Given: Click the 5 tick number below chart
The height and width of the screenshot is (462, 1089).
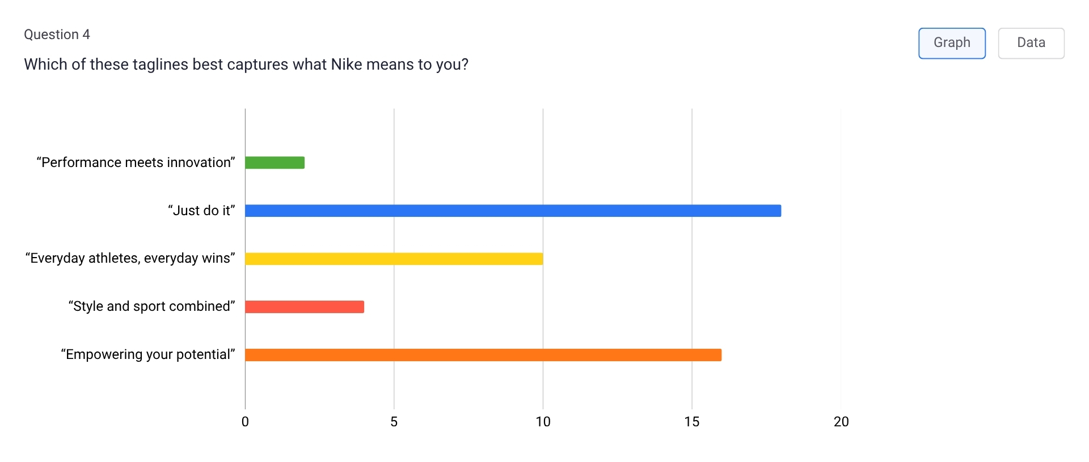Looking at the screenshot, I should click(394, 422).
